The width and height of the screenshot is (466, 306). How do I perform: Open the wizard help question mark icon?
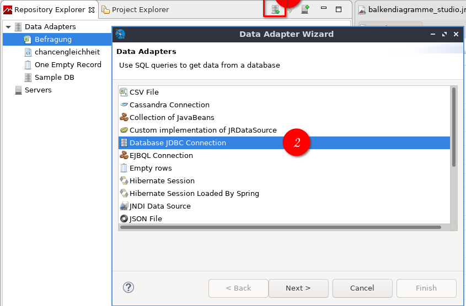coord(128,287)
